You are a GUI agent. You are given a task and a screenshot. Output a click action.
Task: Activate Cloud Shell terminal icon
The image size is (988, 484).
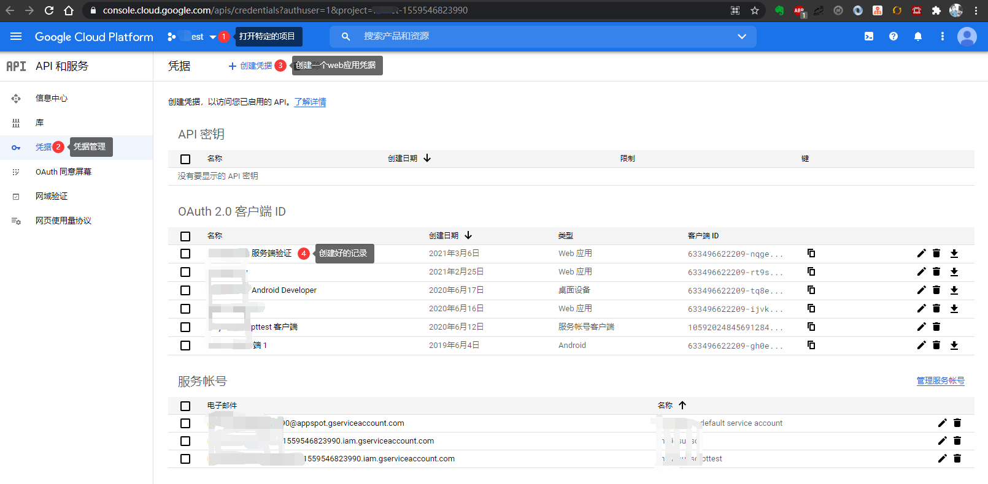pyautogui.click(x=869, y=37)
